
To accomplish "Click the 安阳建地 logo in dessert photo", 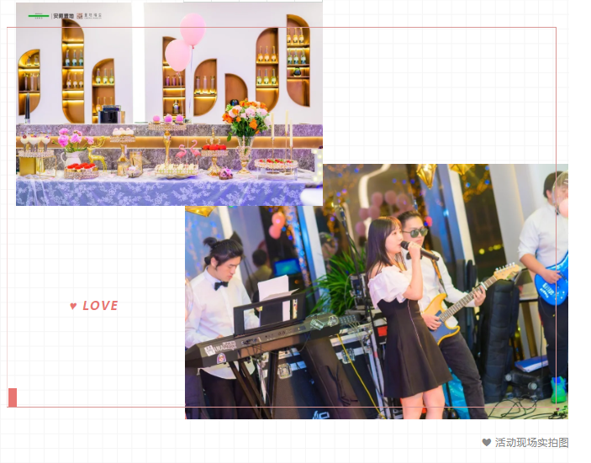I will pos(63,16).
